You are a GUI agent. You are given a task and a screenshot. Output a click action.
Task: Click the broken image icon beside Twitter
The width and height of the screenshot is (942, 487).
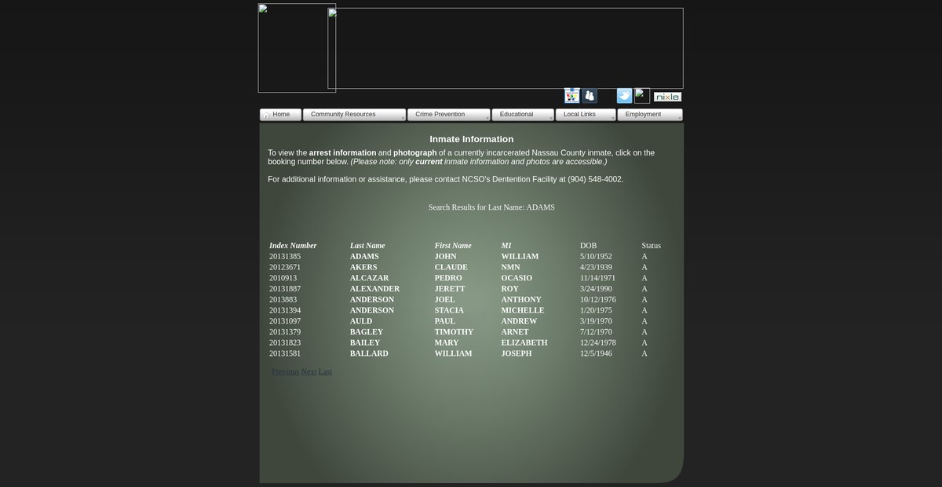point(642,96)
